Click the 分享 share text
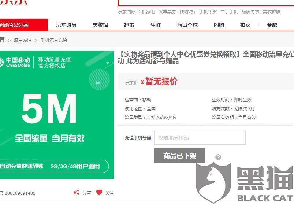The width and height of the screenshot is (294, 204). (x=87, y=193)
